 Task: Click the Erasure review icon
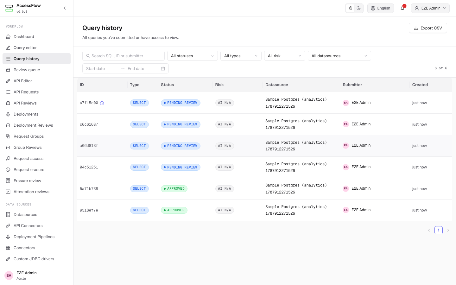point(8,181)
